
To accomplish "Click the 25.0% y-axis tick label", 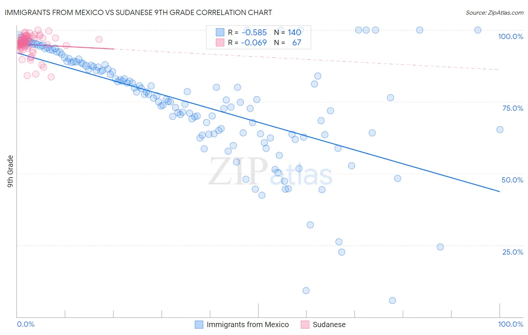I will point(513,252).
